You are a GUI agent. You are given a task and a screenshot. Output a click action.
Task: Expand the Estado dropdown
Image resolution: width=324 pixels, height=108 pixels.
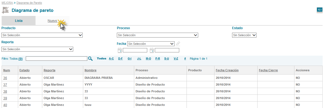244,35
